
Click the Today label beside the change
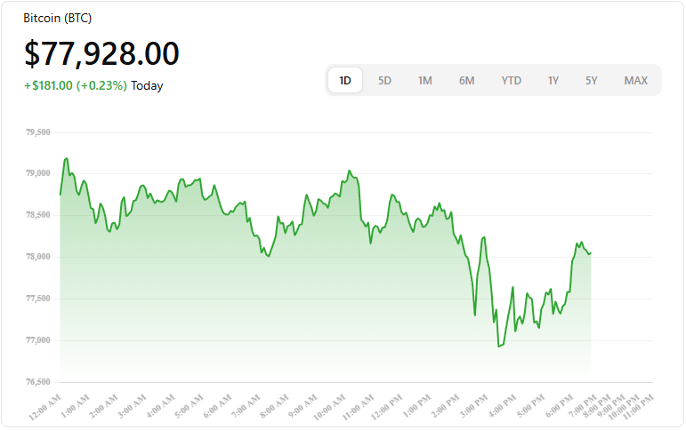click(147, 86)
